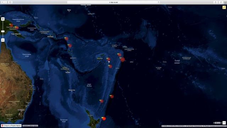Reload the page with the refresh icon
Viewport: 227px width, 128px height.
pyautogui.click(x=159, y=2)
